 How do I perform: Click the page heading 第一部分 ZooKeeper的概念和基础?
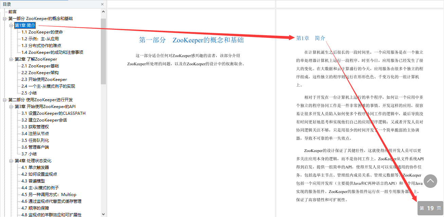coord(191,40)
